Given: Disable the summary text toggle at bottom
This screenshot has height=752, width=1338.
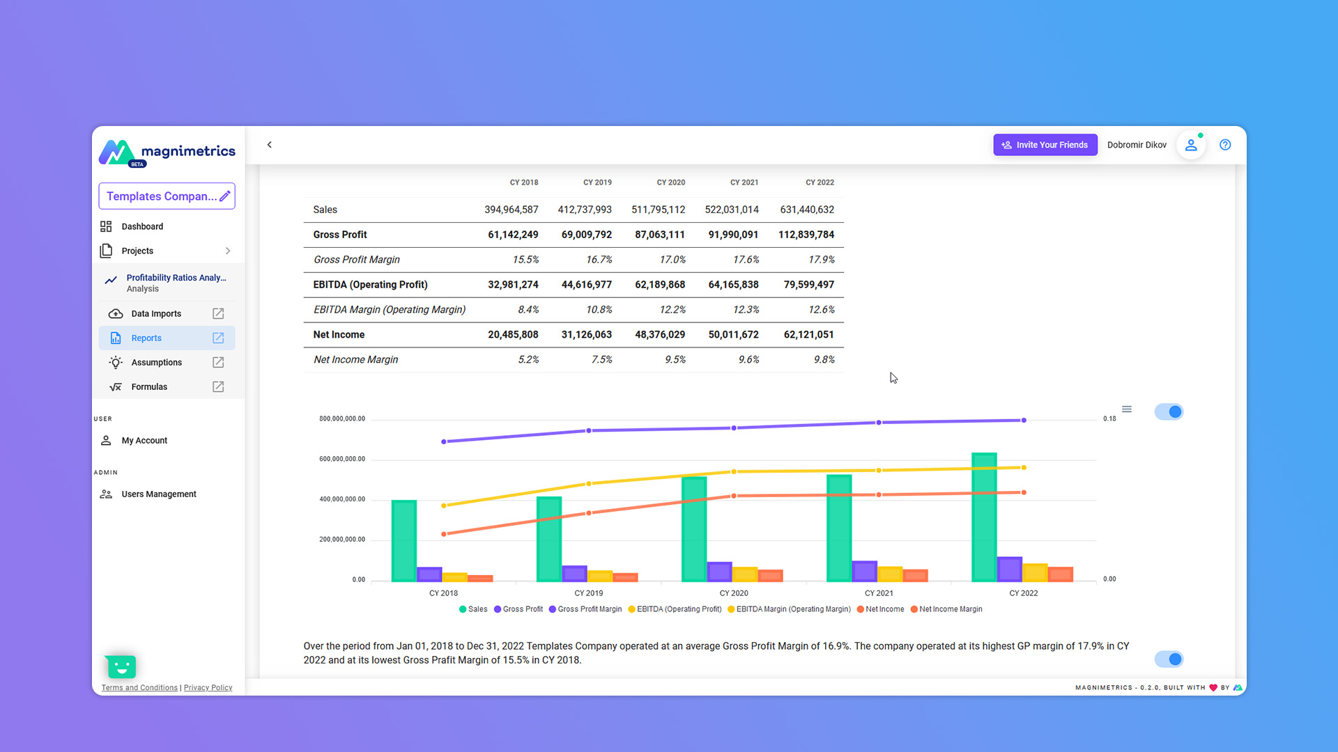Looking at the screenshot, I should click(1169, 659).
